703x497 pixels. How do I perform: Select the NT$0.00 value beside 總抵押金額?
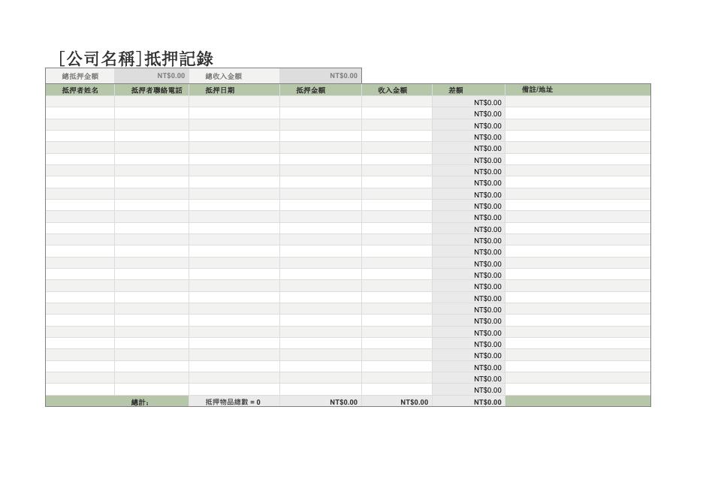click(x=152, y=76)
